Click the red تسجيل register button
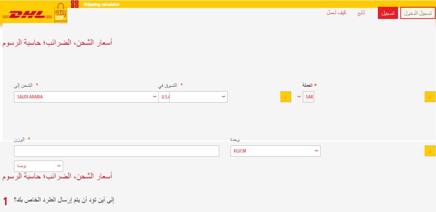Image resolution: width=436 pixels, height=212 pixels. coord(388,13)
